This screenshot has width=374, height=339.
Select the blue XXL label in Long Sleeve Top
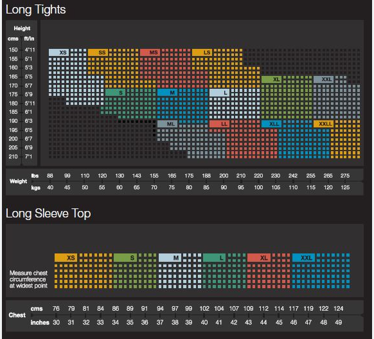click(x=304, y=257)
